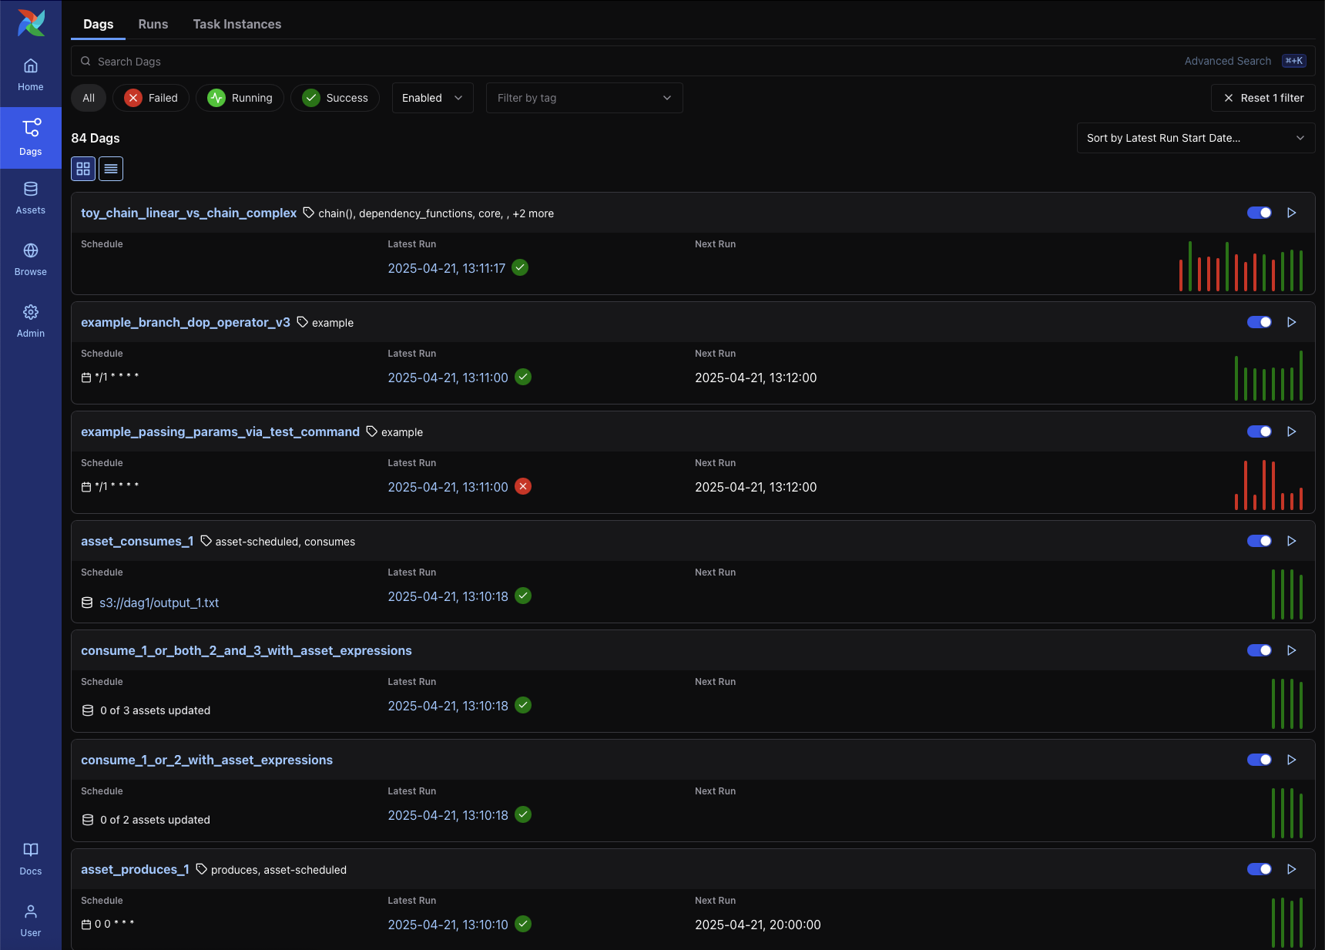Viewport: 1325px width, 950px height.
Task: Open the Browse globe menu
Action: pyautogui.click(x=31, y=260)
